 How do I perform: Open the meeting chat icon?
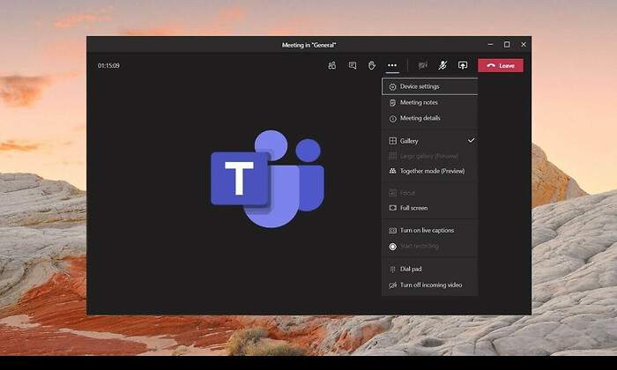click(353, 65)
